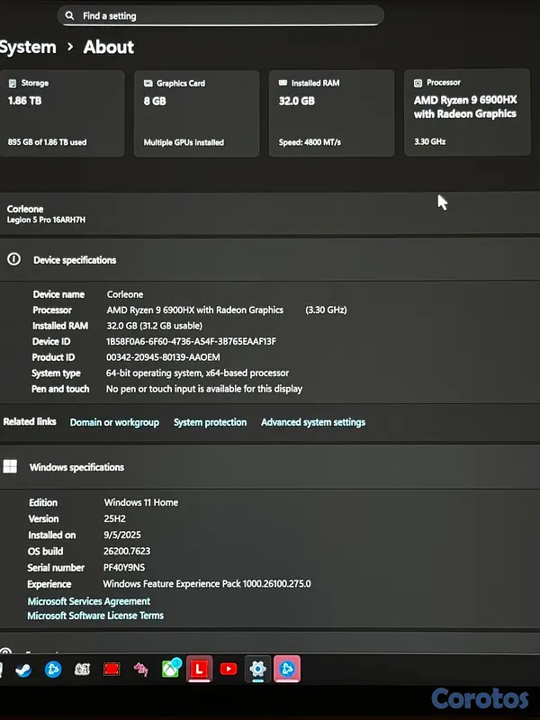Click the Related links label
The height and width of the screenshot is (720, 540).
[x=30, y=421]
